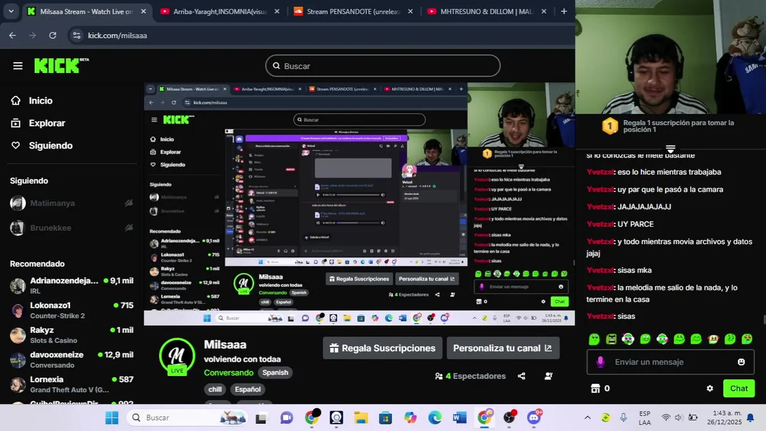
Task: Insert the heart-eyes crying emote
Action: (747, 339)
